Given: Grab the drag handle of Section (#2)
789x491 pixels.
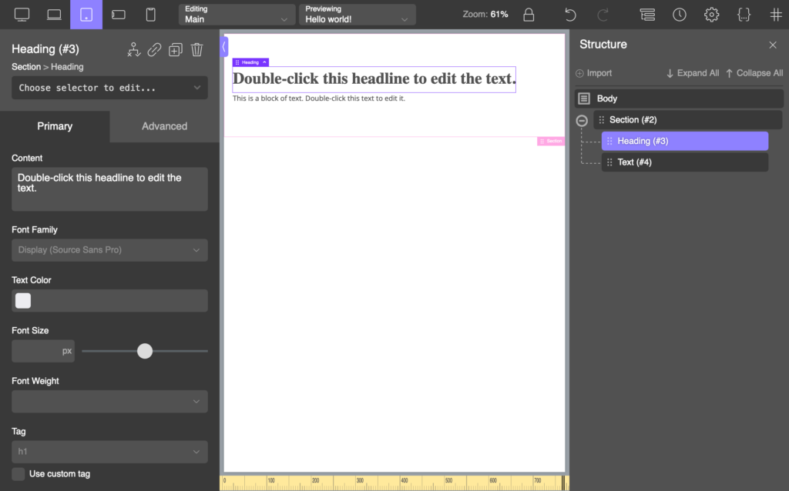Looking at the screenshot, I should click(x=601, y=119).
